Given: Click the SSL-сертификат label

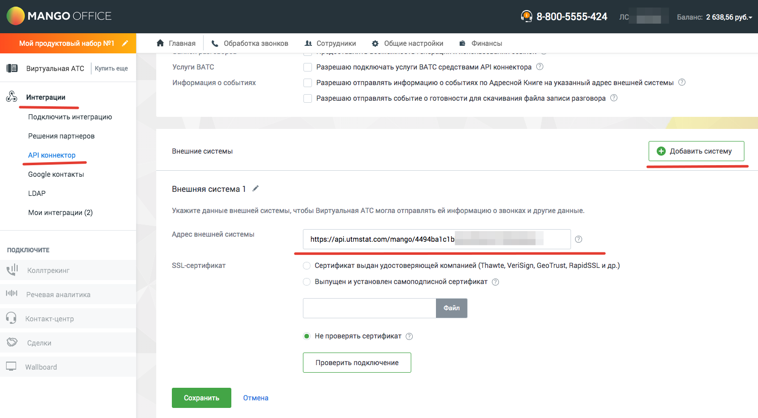Looking at the screenshot, I should coord(199,265).
